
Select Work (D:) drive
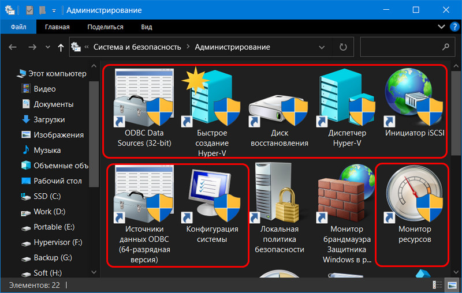coord(43,212)
